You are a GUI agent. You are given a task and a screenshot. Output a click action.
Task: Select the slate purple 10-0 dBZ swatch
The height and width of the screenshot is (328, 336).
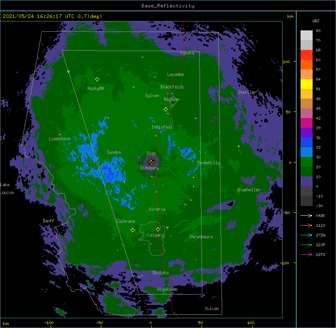306,182
